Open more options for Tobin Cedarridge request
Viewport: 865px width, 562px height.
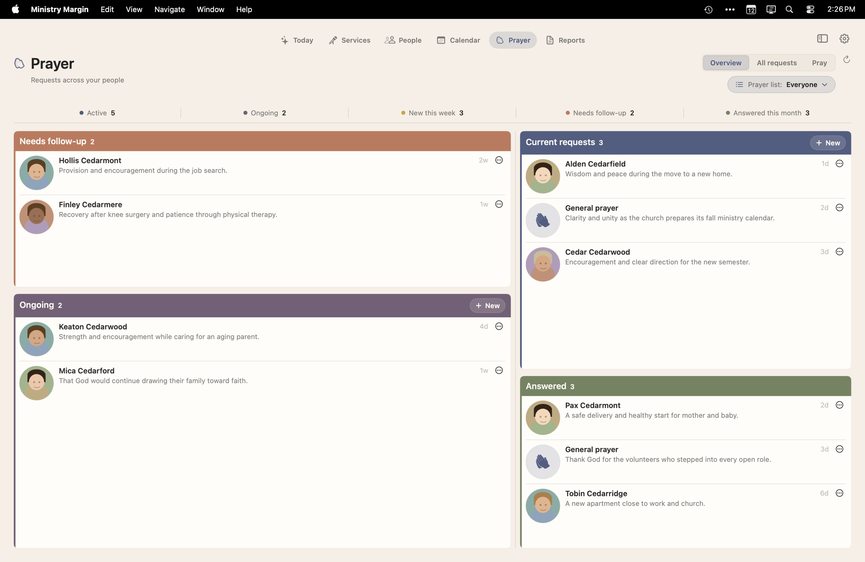click(x=839, y=493)
